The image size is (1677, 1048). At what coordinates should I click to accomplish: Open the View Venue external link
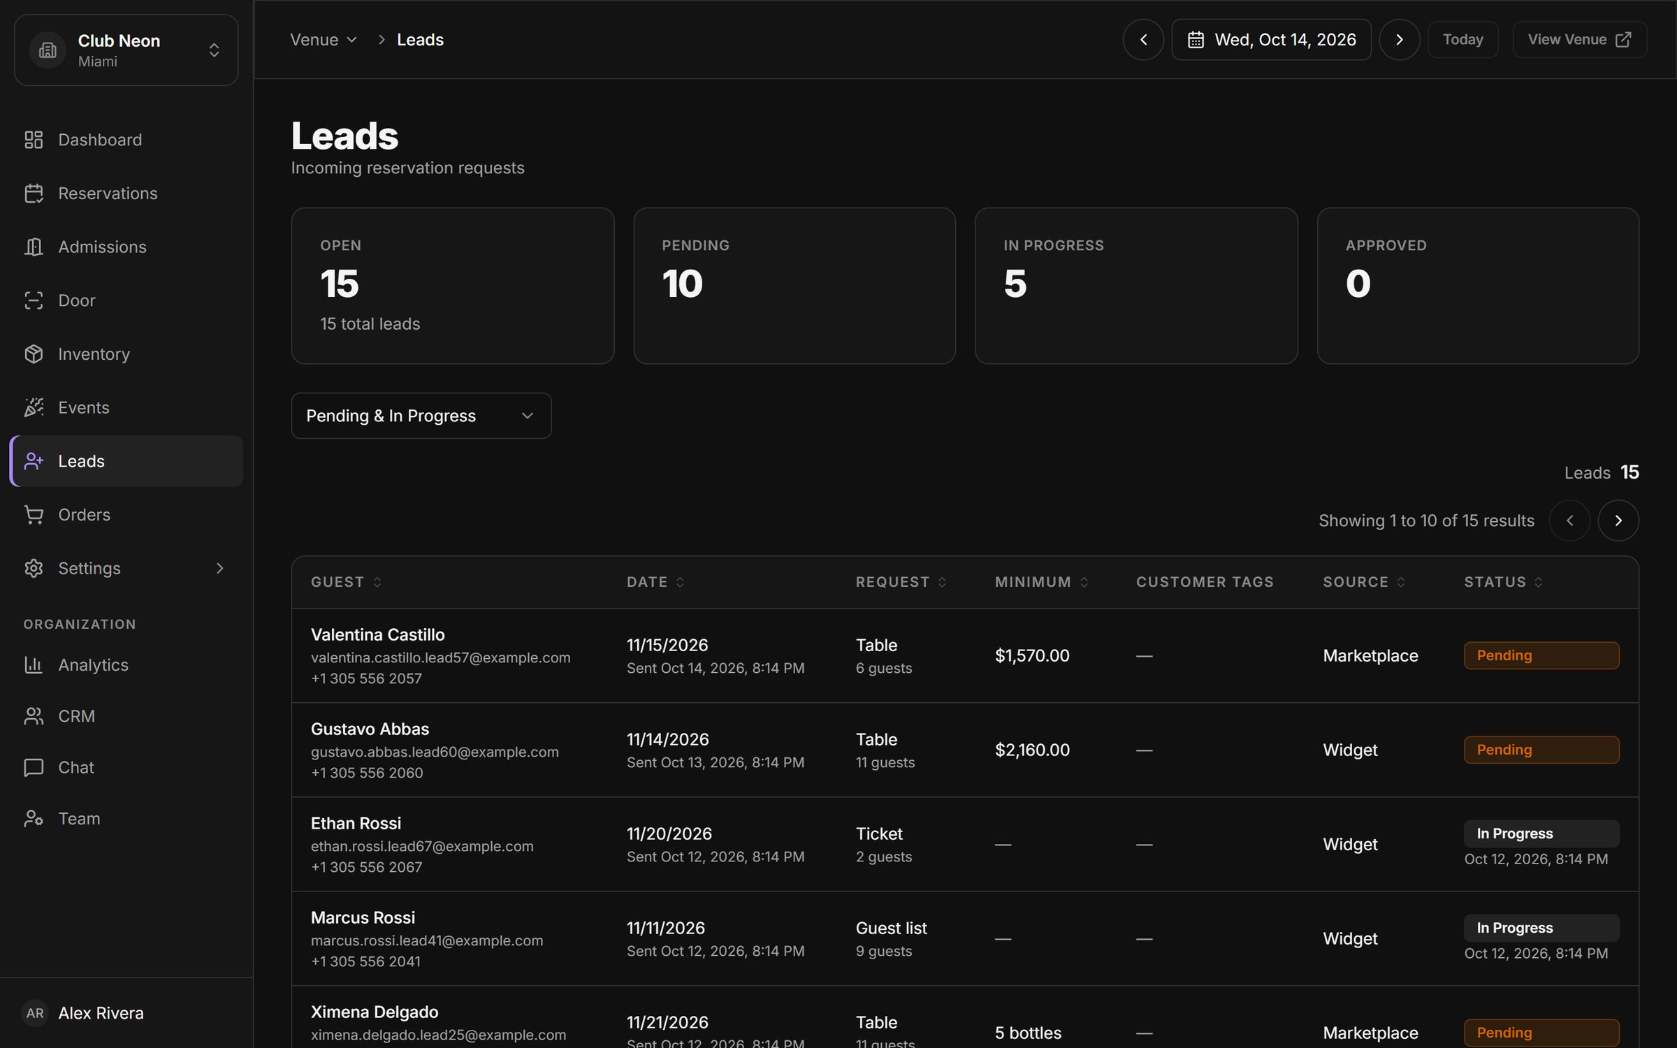1579,40
